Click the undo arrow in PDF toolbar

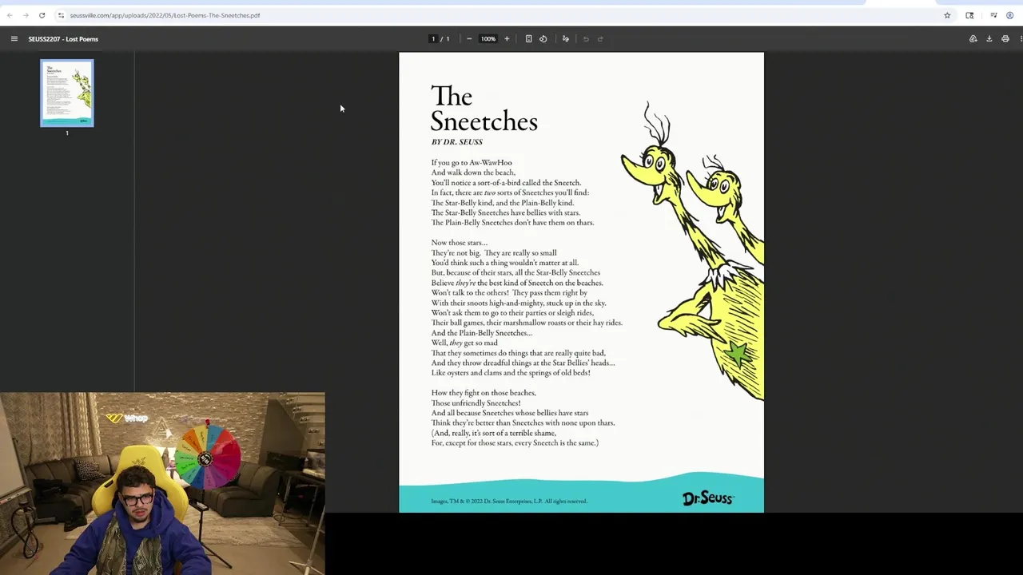click(586, 39)
